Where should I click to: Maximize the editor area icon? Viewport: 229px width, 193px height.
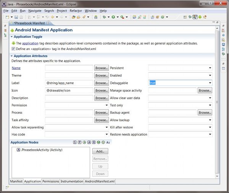point(218,22)
